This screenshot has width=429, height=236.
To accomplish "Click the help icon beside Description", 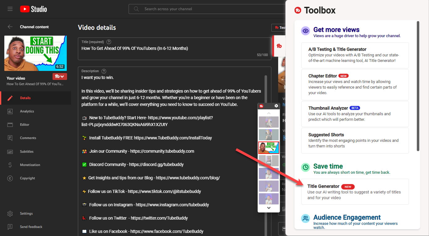I will pos(104,71).
